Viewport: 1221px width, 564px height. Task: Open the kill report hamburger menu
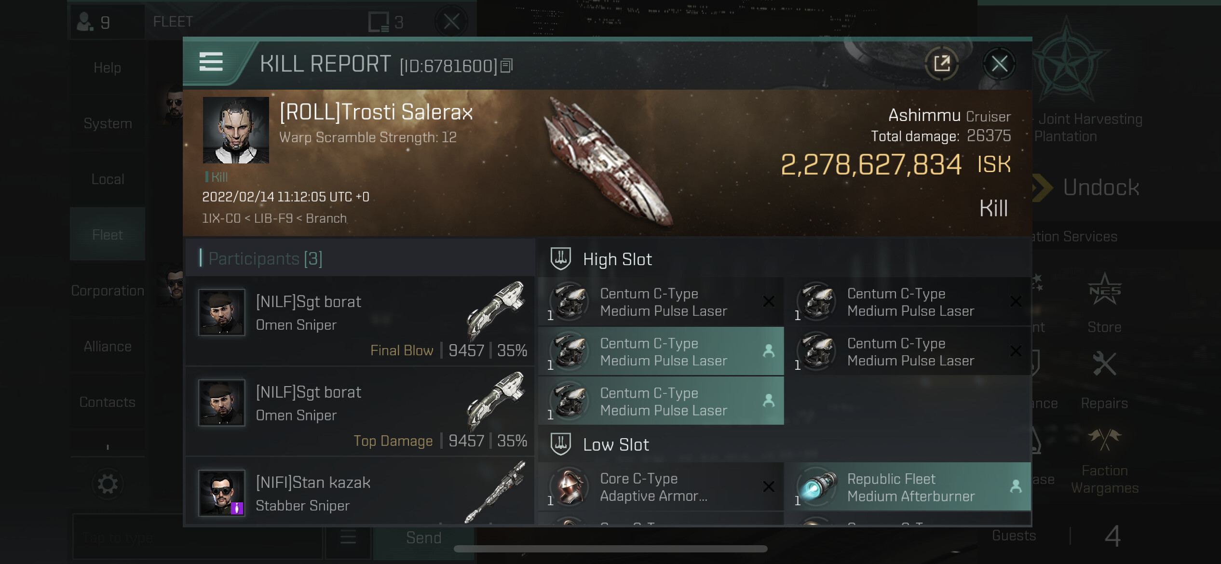[x=211, y=63]
